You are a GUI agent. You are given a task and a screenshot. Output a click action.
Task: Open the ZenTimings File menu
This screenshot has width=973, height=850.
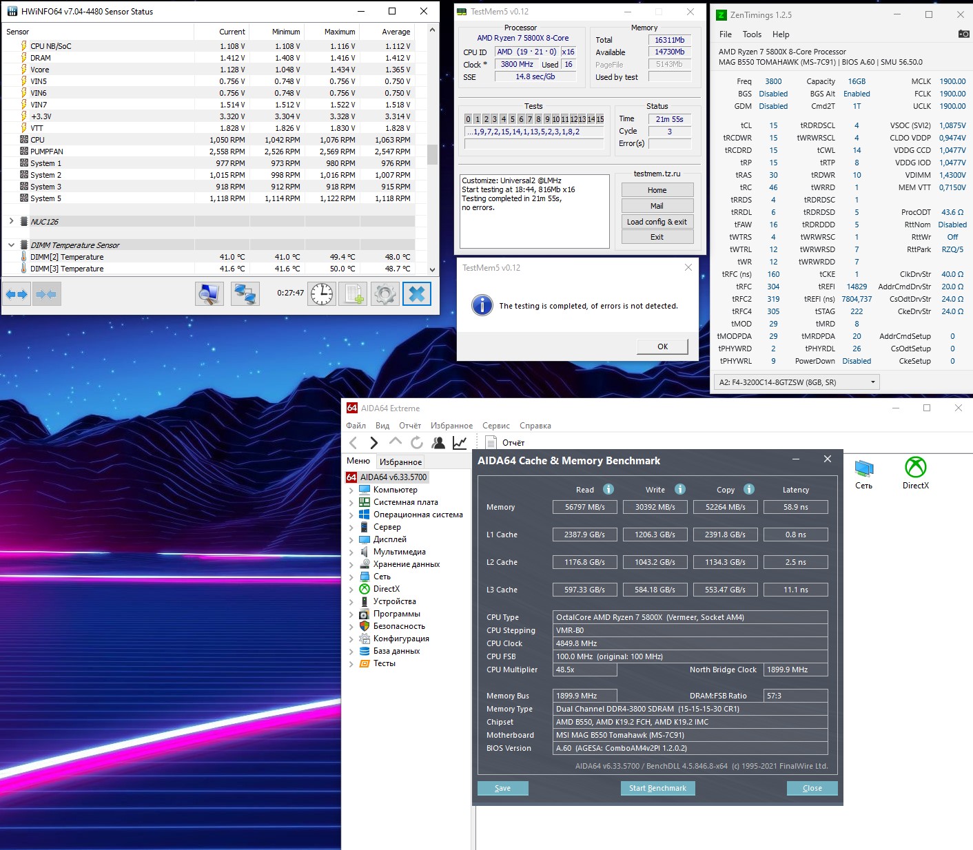tap(726, 34)
